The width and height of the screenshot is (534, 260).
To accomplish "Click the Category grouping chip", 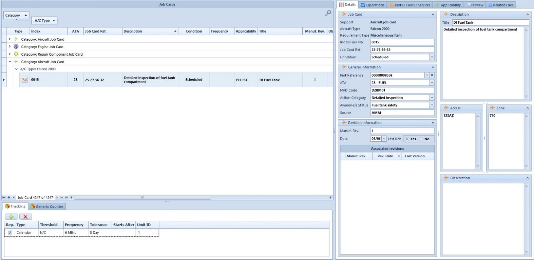I will click(16, 15).
